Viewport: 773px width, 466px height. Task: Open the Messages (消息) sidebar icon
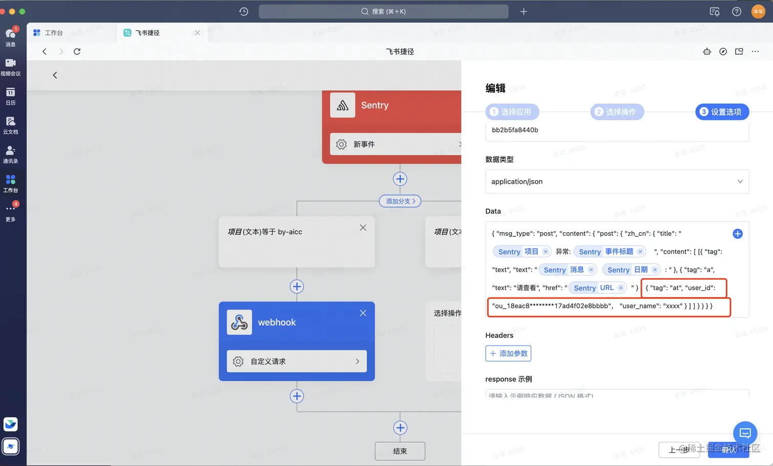(x=10, y=37)
